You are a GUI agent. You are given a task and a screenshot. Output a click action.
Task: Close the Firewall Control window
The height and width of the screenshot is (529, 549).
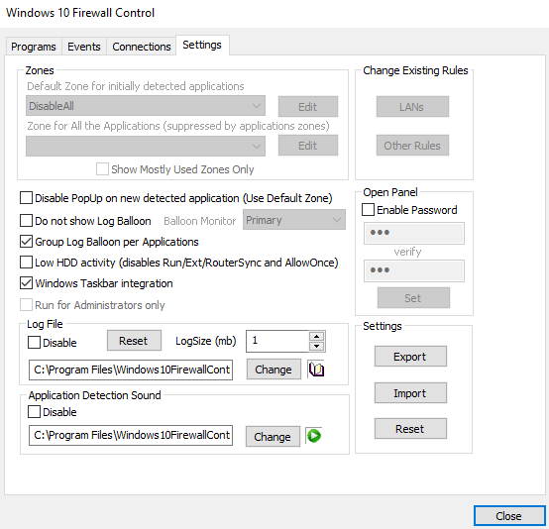(509, 516)
